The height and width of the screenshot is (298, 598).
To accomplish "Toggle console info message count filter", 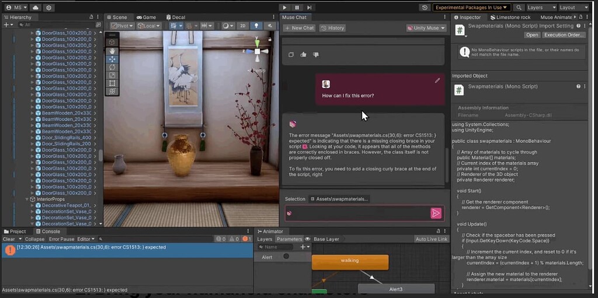I will click(221, 239).
